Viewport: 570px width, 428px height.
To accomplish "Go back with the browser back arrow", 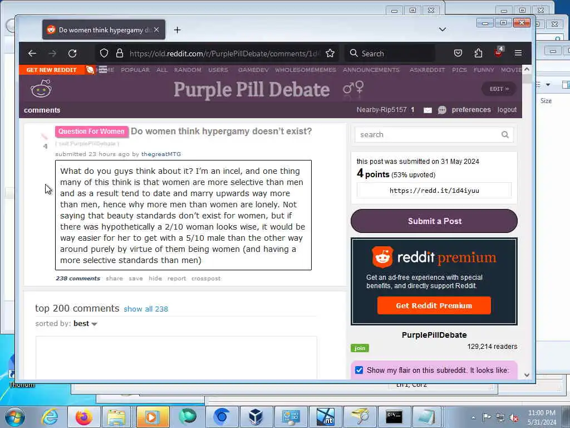I will coord(32,53).
